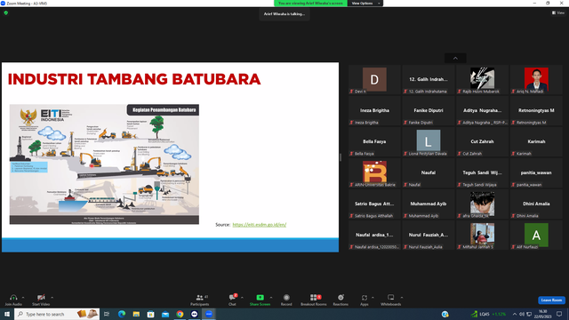
Task: Click the Start Video camera icon
Action: pos(41,298)
